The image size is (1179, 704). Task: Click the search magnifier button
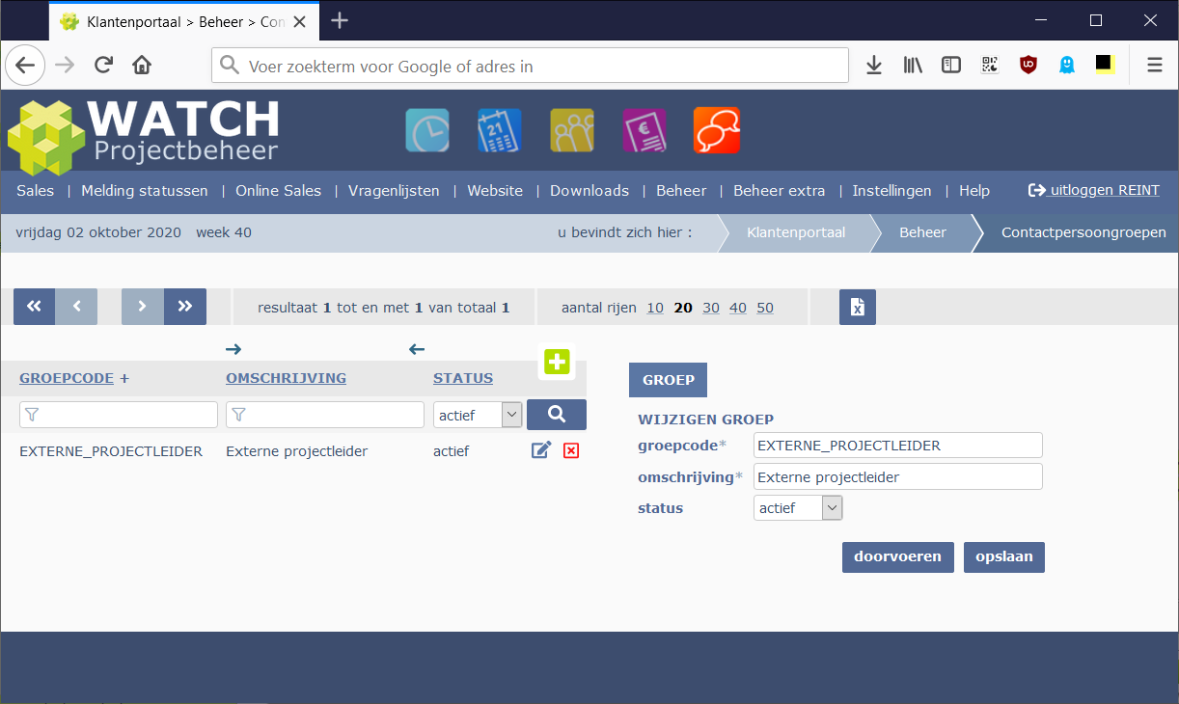click(x=556, y=415)
